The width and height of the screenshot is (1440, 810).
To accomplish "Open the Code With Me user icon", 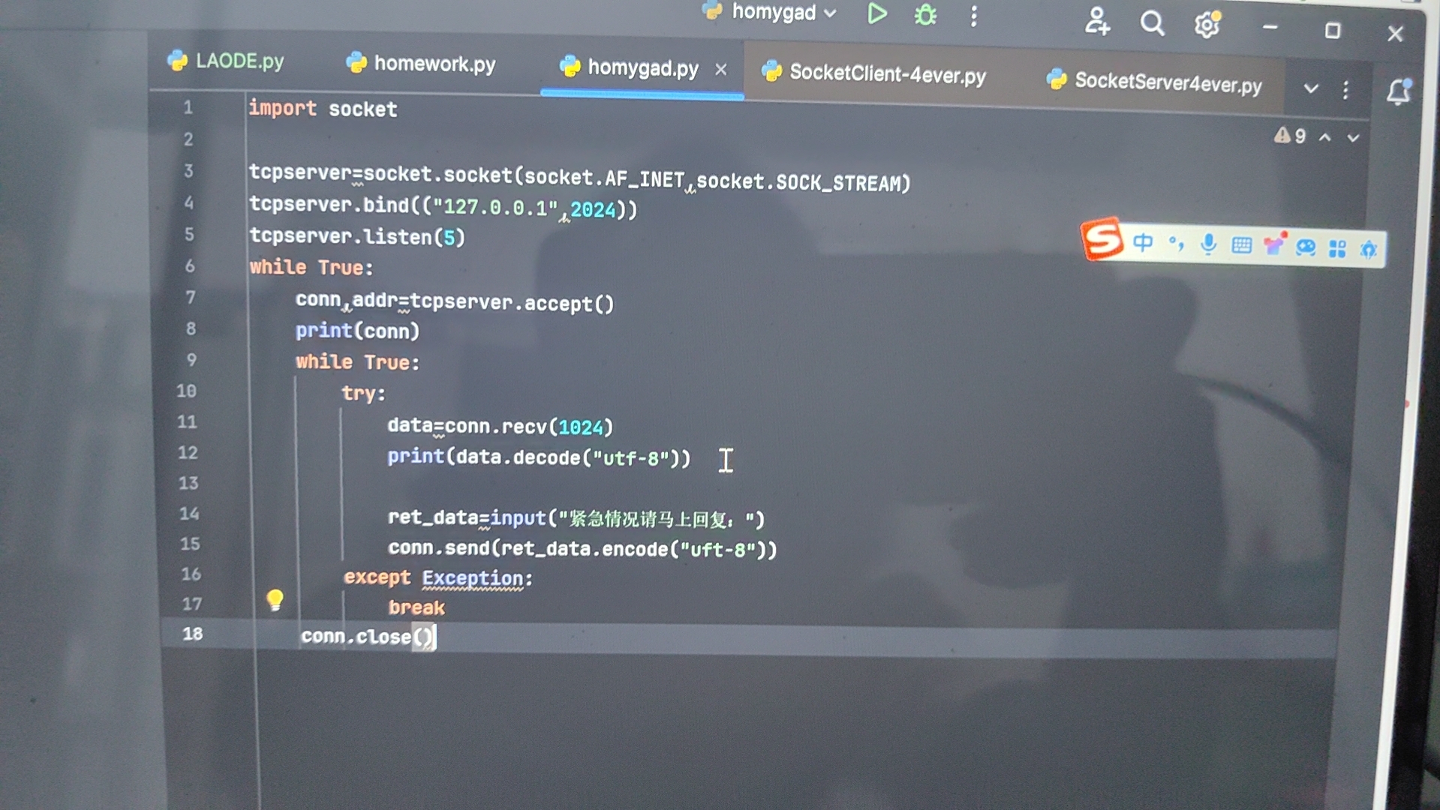I will [1097, 21].
